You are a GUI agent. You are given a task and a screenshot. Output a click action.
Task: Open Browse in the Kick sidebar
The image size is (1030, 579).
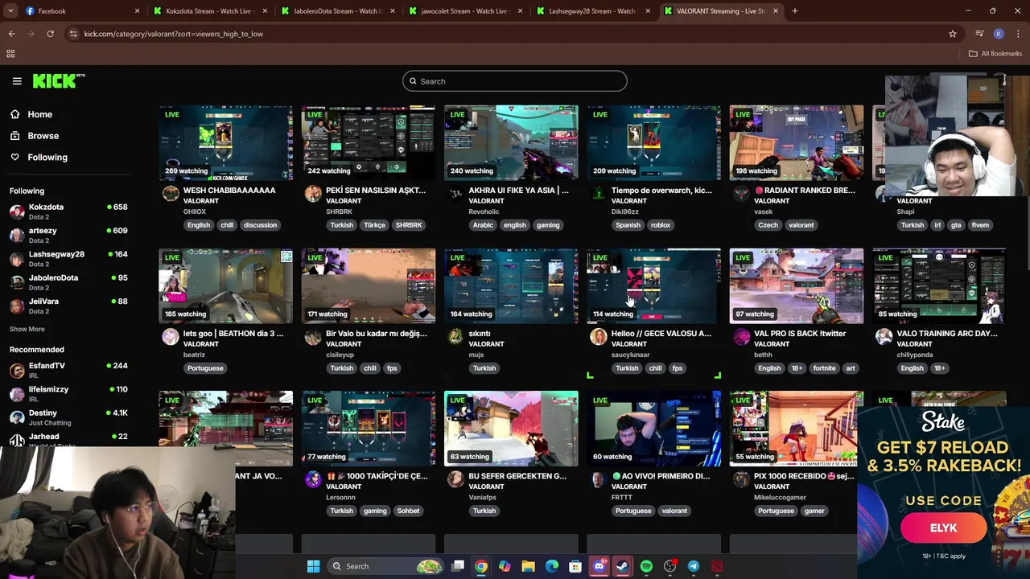click(x=43, y=136)
